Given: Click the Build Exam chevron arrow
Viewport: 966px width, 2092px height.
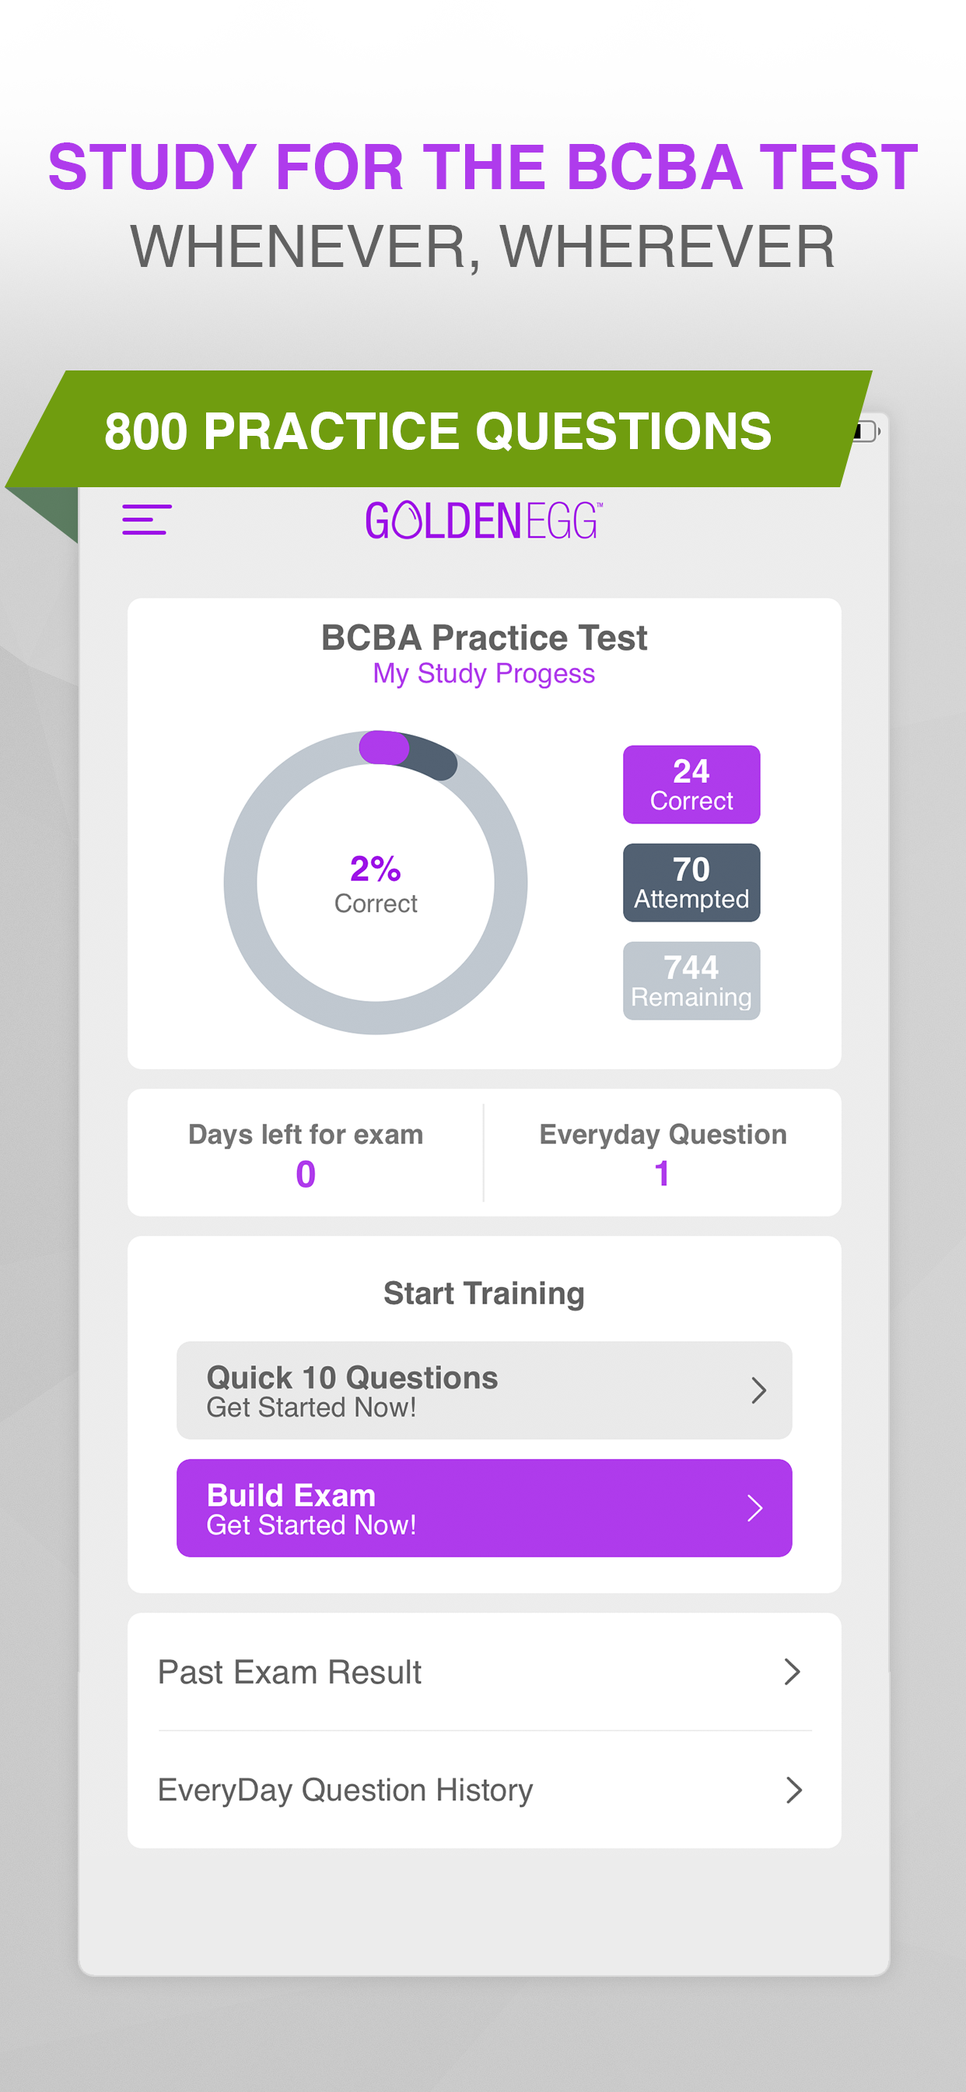Looking at the screenshot, I should click(x=755, y=1508).
